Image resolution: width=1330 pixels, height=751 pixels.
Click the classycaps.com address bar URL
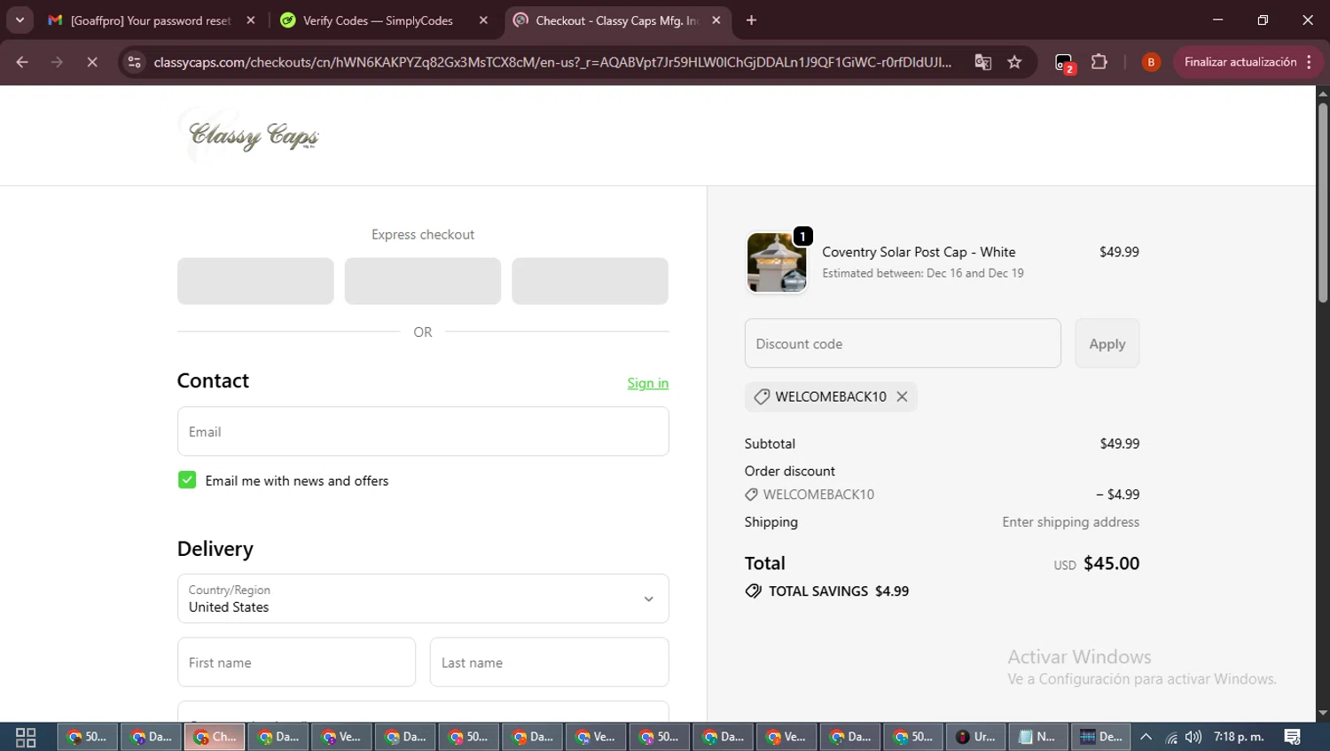pos(552,62)
